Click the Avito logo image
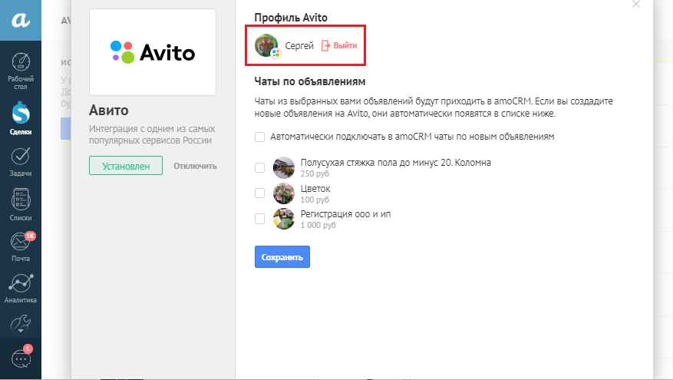This screenshot has height=380, width=673. coord(153,52)
